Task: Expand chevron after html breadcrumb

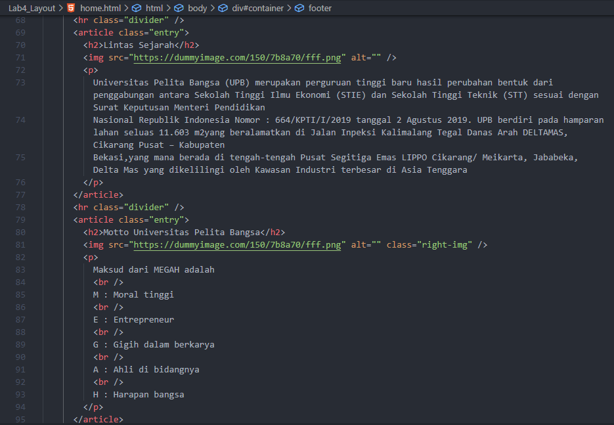Action: pos(168,8)
